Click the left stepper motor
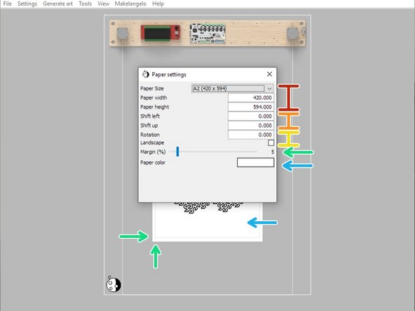Viewport: 415px width, 311px height. (x=122, y=33)
